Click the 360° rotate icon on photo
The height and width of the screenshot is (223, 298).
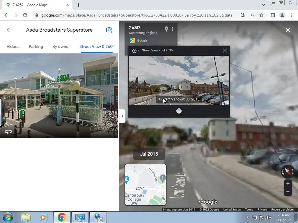point(8,132)
